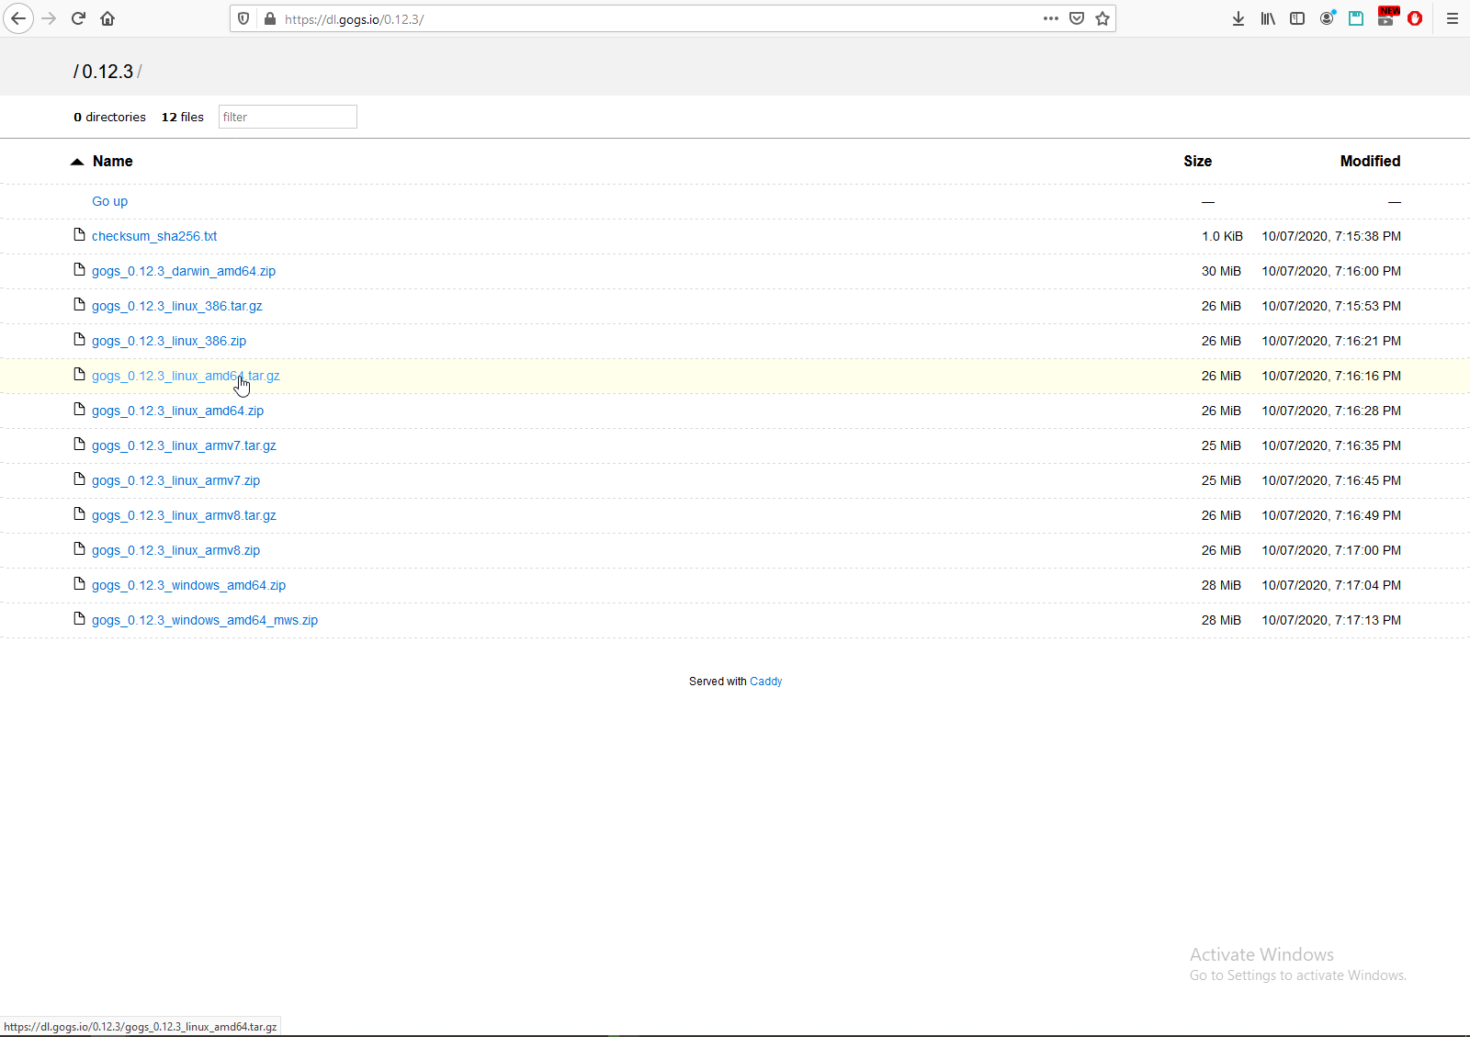1470x1037 pixels.
Task: Open the Library menu
Action: [1268, 18]
